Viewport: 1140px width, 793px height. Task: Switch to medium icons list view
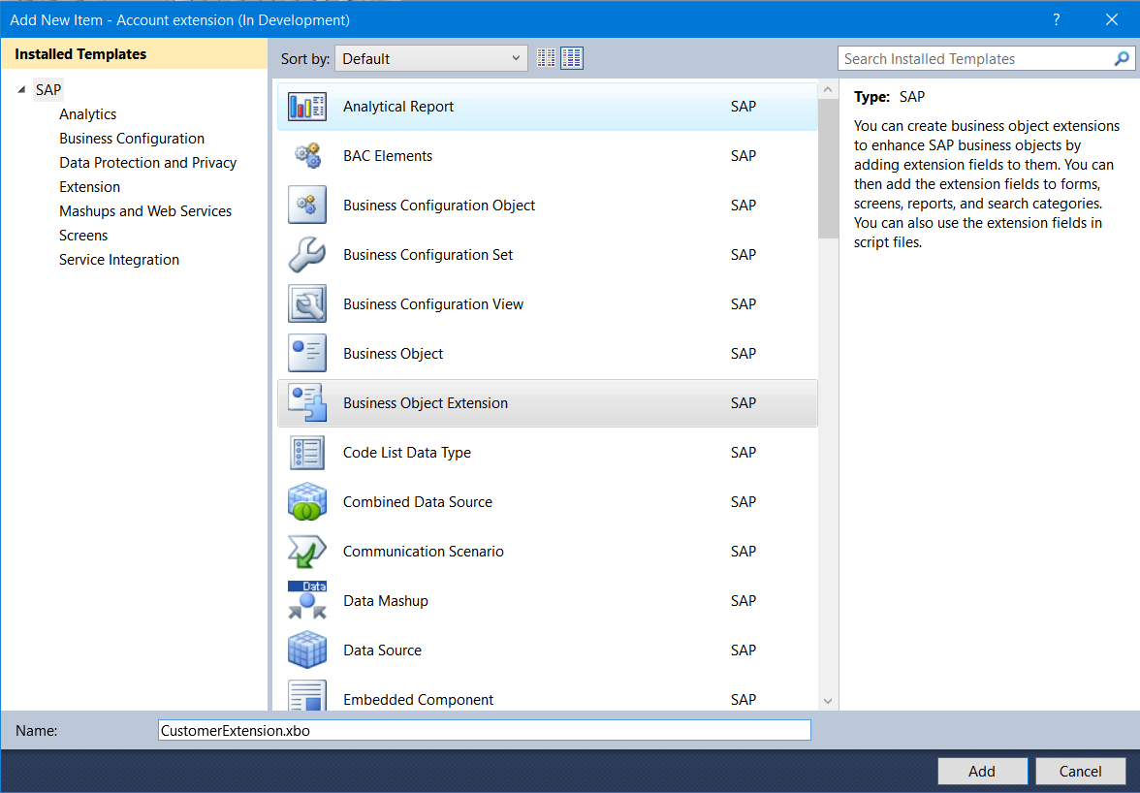point(572,58)
